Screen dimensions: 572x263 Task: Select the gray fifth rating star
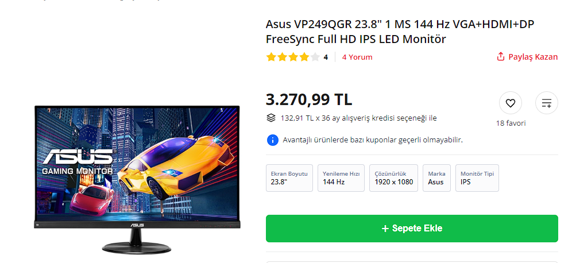(x=315, y=57)
